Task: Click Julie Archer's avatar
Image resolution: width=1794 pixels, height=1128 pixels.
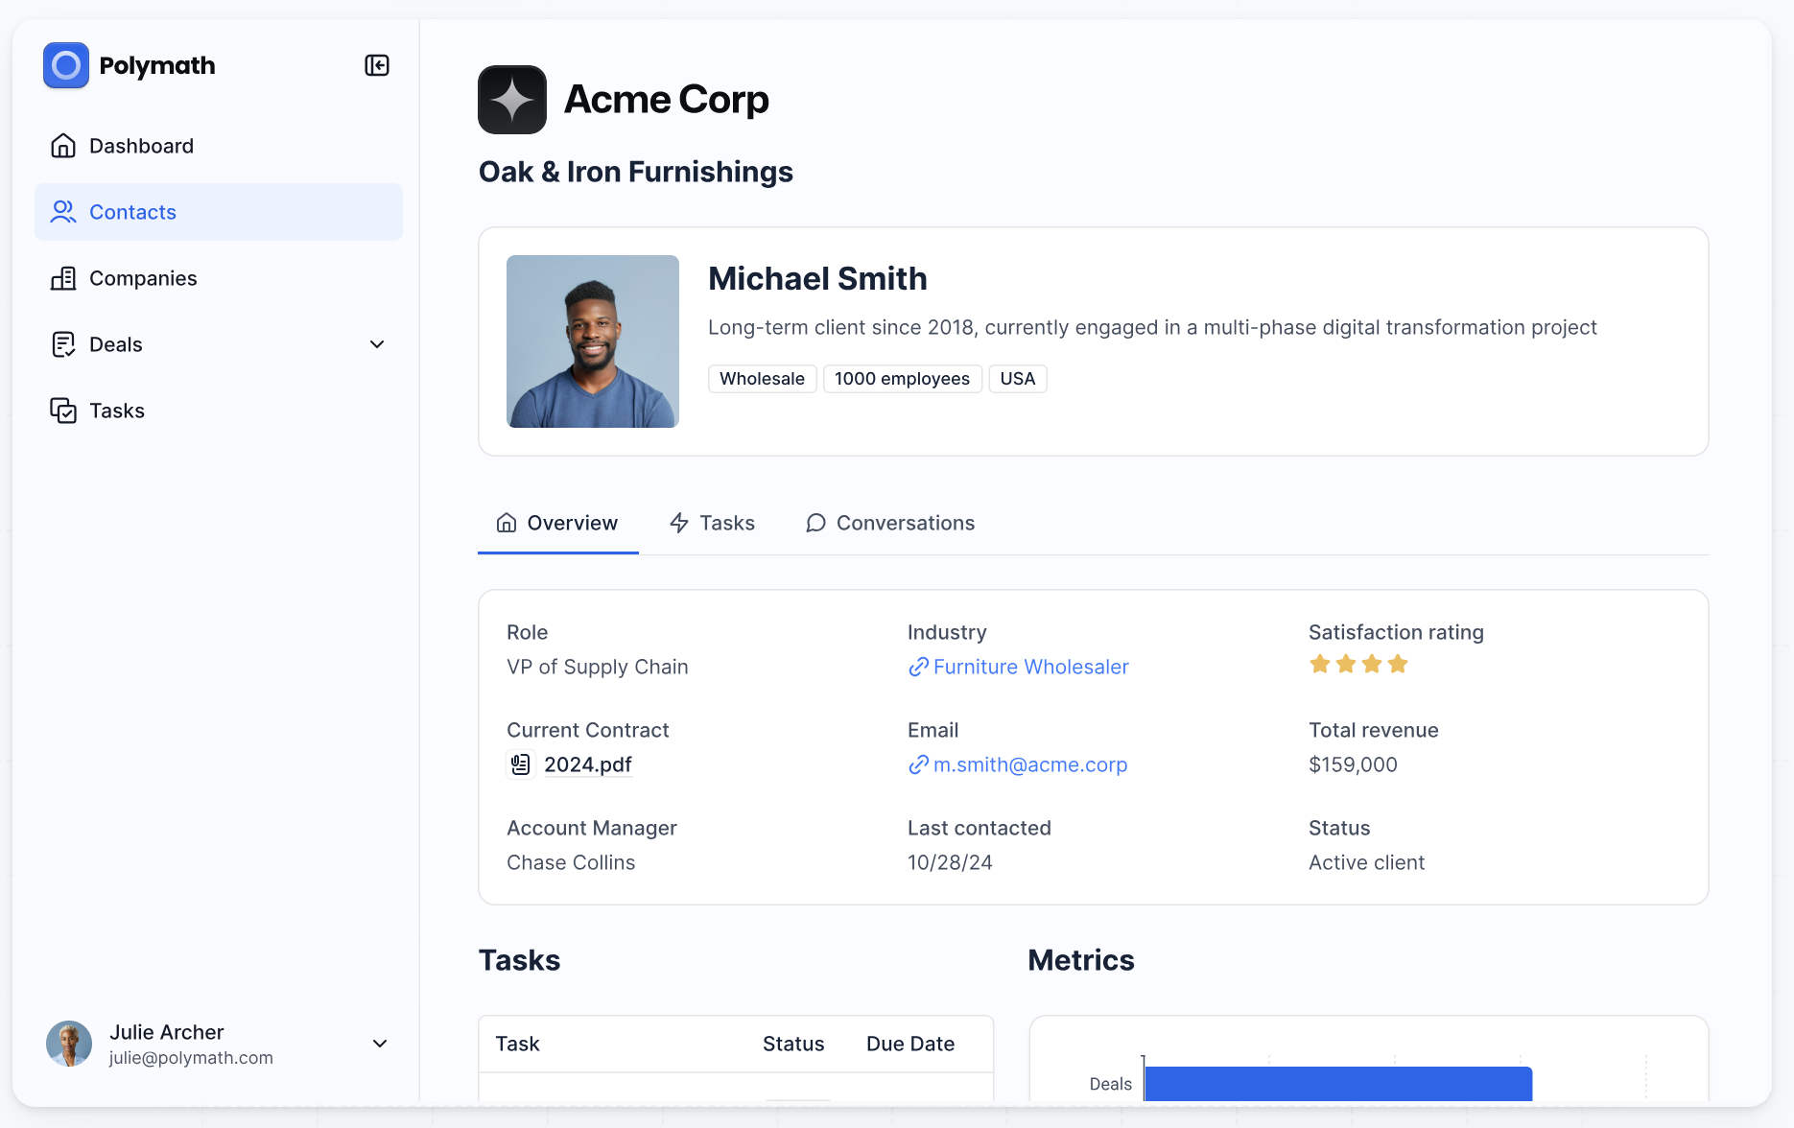Action: click(69, 1044)
